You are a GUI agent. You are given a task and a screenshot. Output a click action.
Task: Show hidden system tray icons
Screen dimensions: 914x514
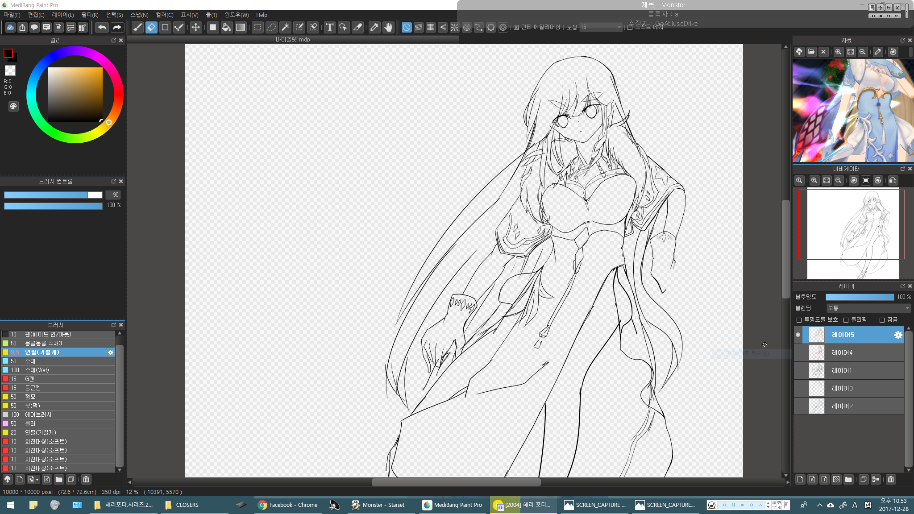(x=819, y=505)
